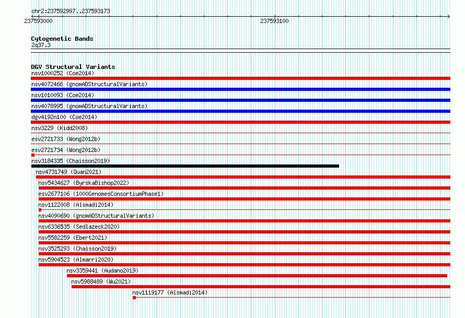Click the chr2:237592997..237593173 region label
The height and width of the screenshot is (318, 465).
coord(71,11)
